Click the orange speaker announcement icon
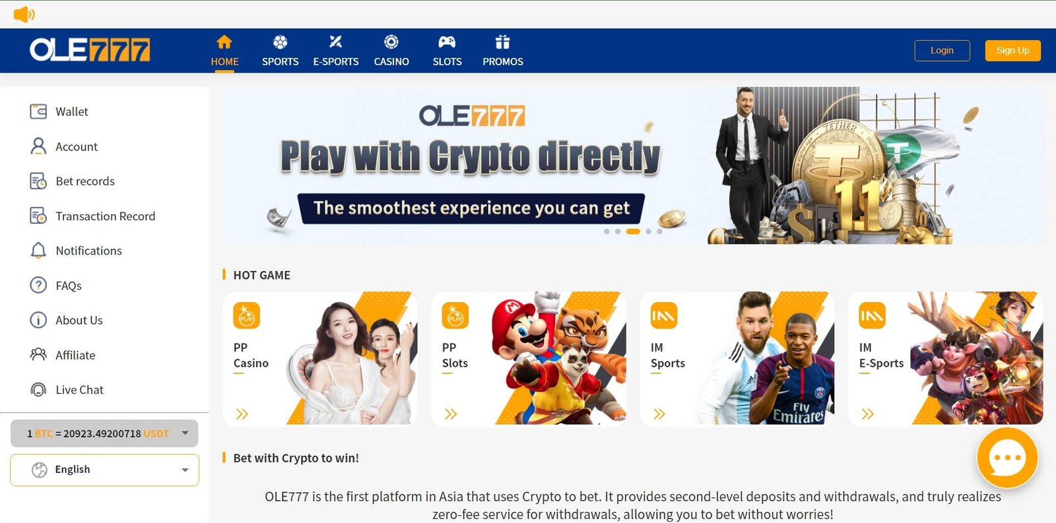 [x=24, y=14]
